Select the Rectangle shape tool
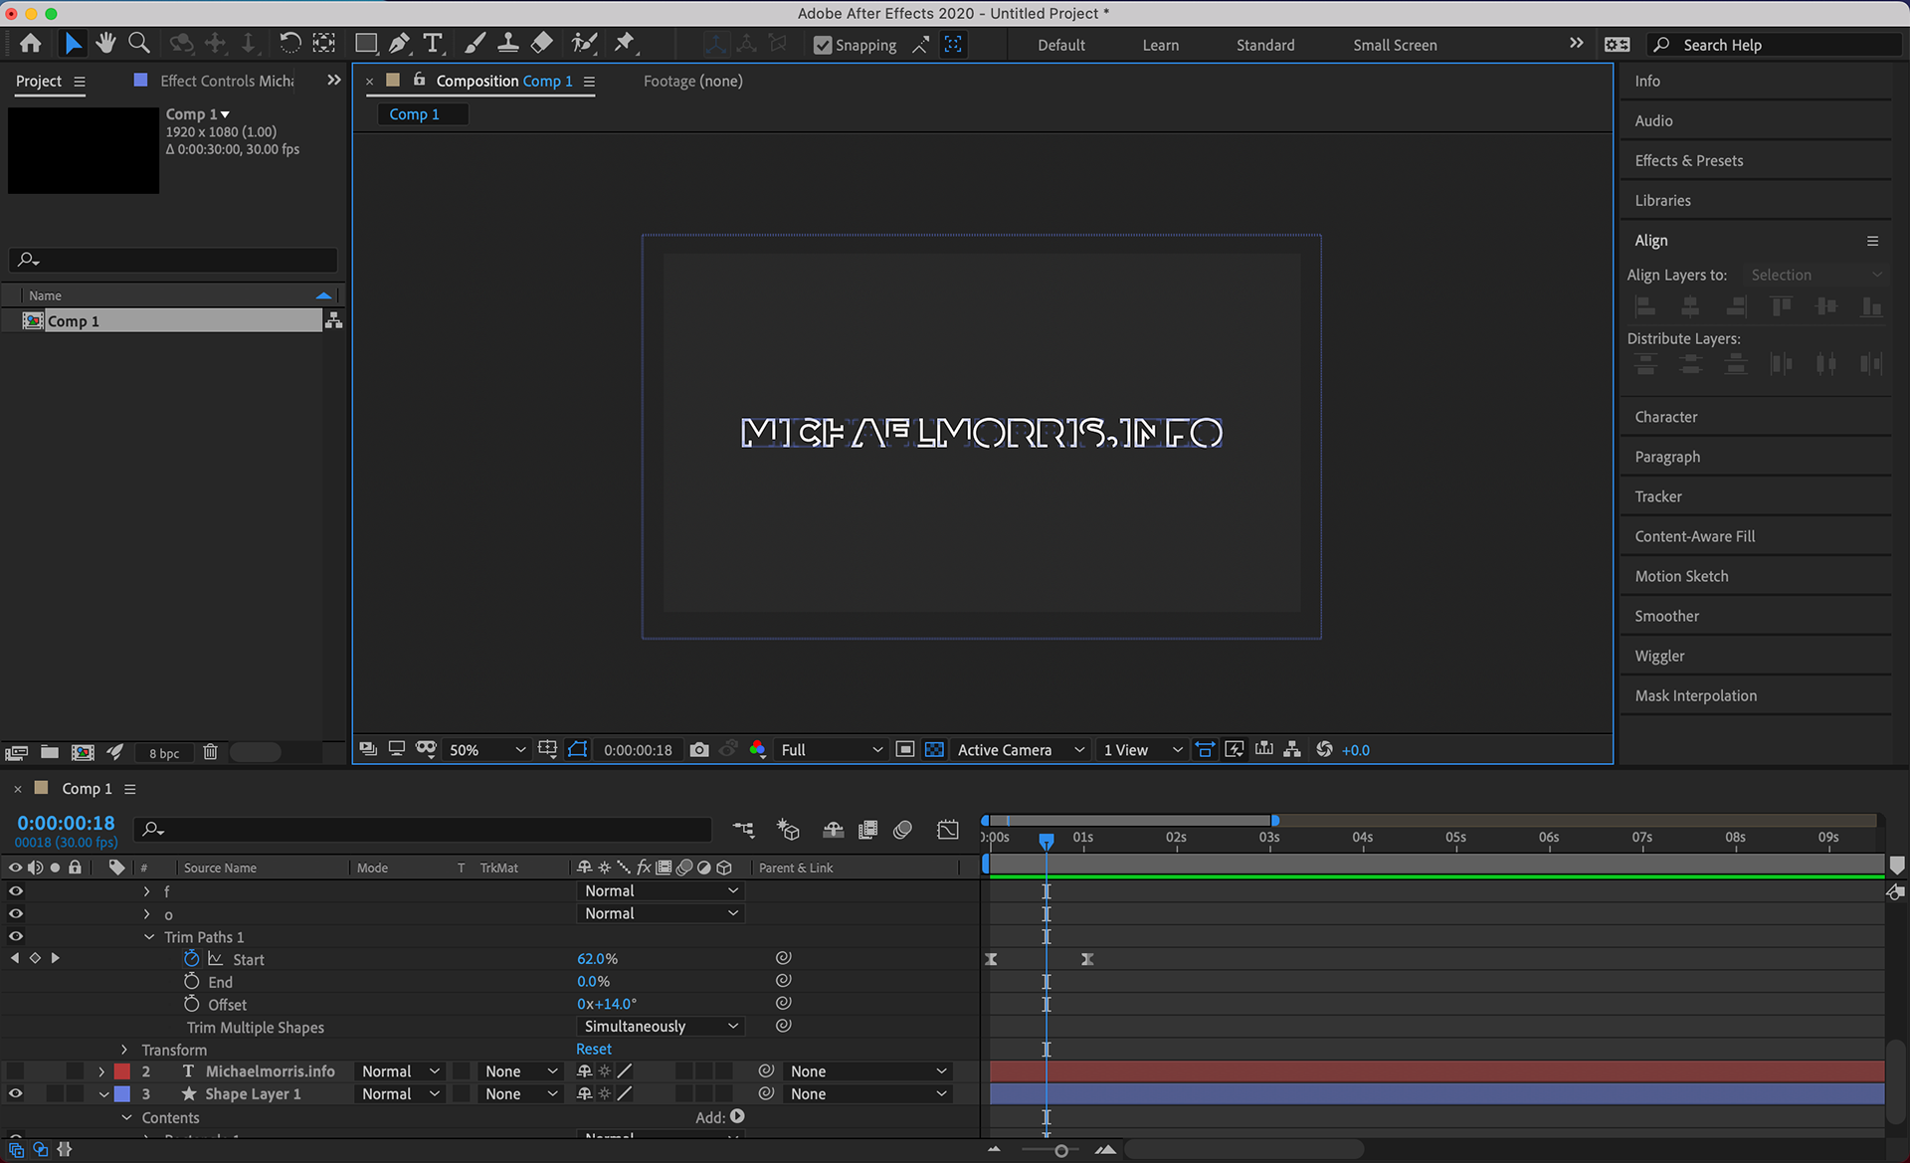 tap(366, 44)
